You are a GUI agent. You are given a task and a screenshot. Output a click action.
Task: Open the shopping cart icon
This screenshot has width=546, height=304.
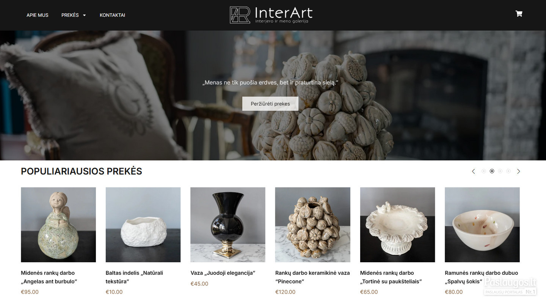[x=519, y=14]
